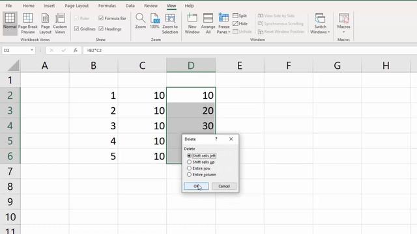Switch to the Page Layout tab
The width and height of the screenshot is (417, 234).
coord(77,6)
